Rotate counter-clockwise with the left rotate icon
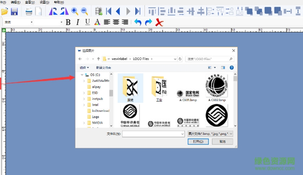Image resolution: width=303 pixels, height=175 pixels. pos(53,11)
